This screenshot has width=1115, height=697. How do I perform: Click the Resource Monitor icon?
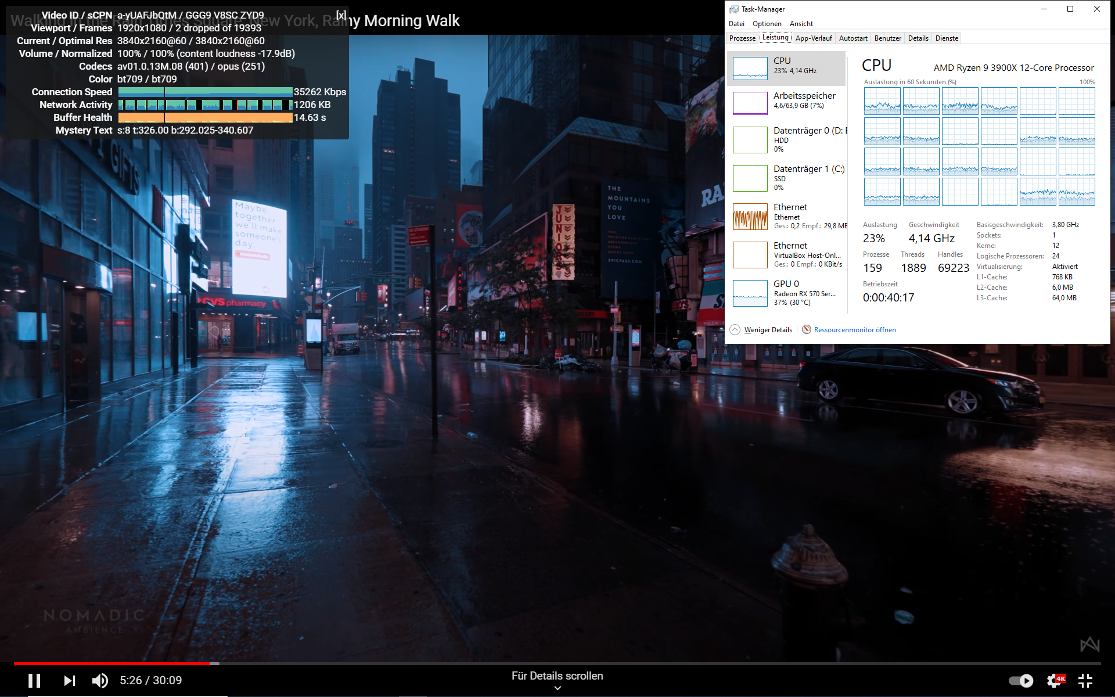point(806,329)
